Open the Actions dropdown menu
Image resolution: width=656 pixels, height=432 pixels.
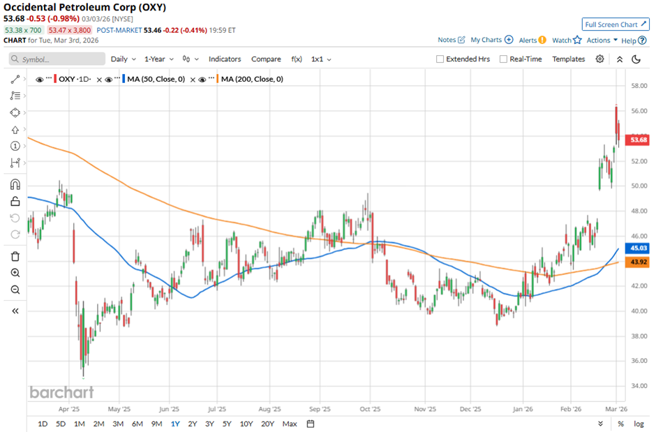(x=602, y=40)
